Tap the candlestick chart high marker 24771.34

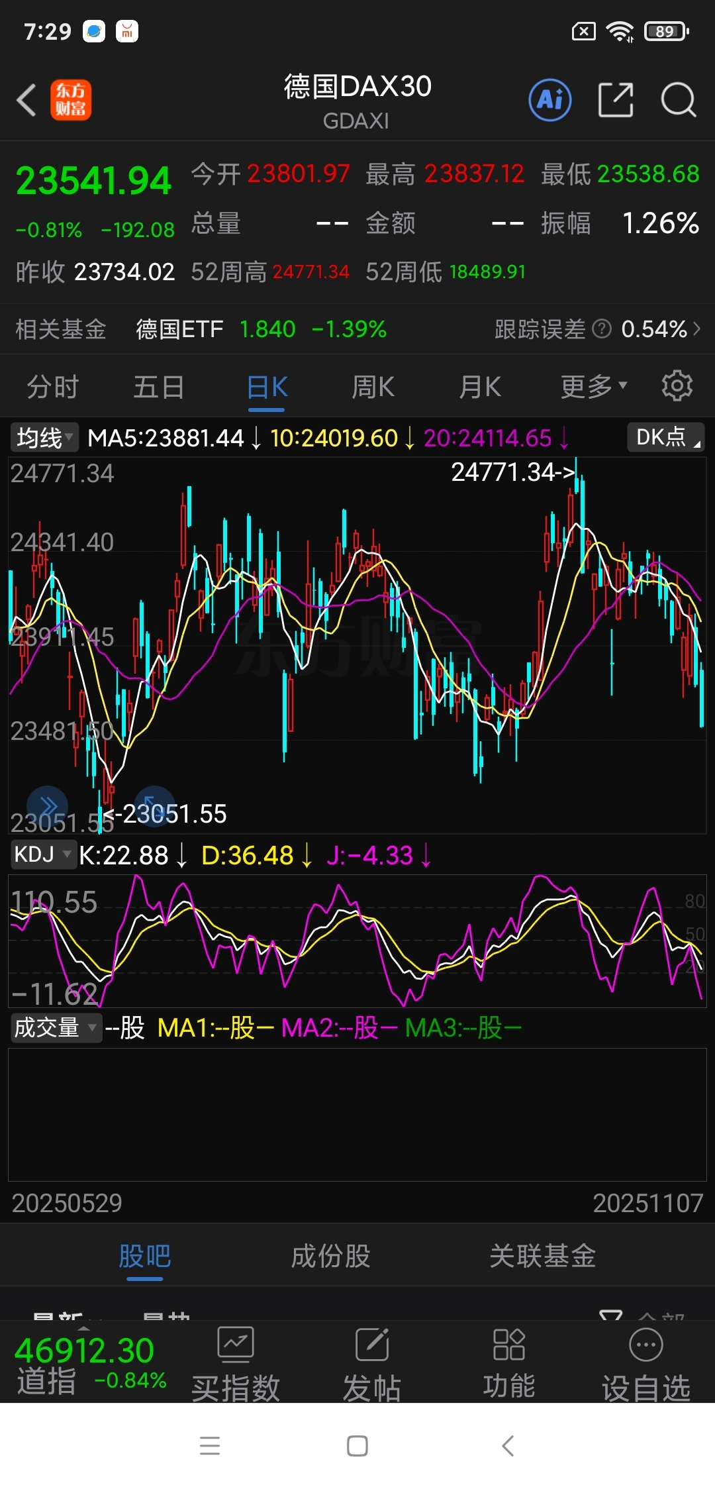pos(512,472)
